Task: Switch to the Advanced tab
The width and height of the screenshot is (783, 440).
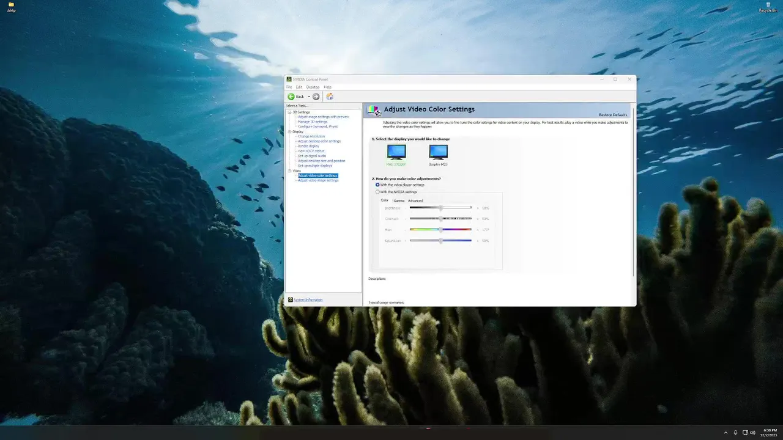Action: point(415,200)
